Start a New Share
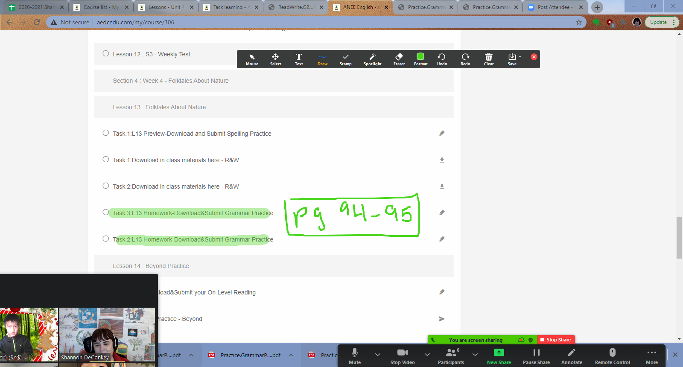 tap(499, 356)
